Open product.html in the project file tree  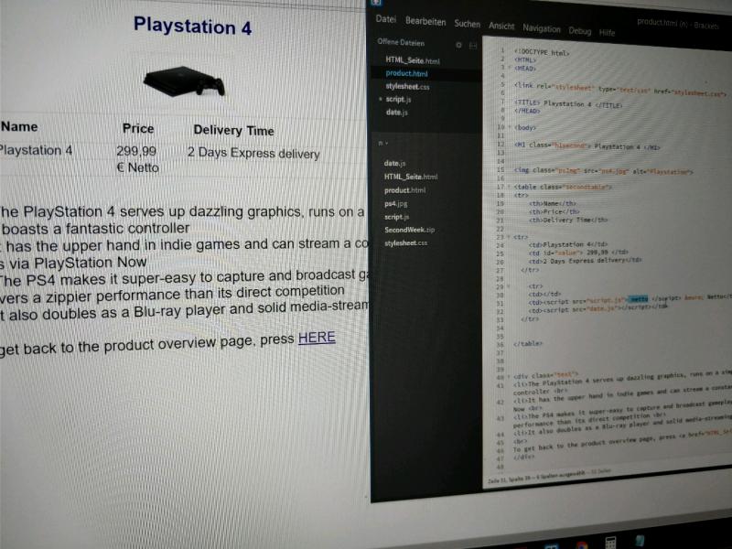[x=404, y=190]
